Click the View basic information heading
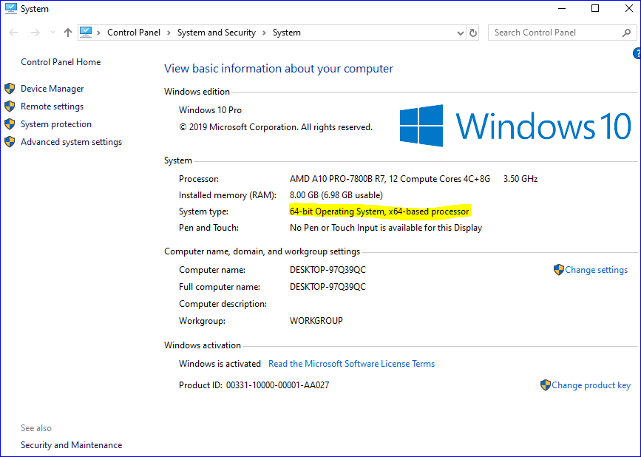This screenshot has width=641, height=457. [x=279, y=69]
